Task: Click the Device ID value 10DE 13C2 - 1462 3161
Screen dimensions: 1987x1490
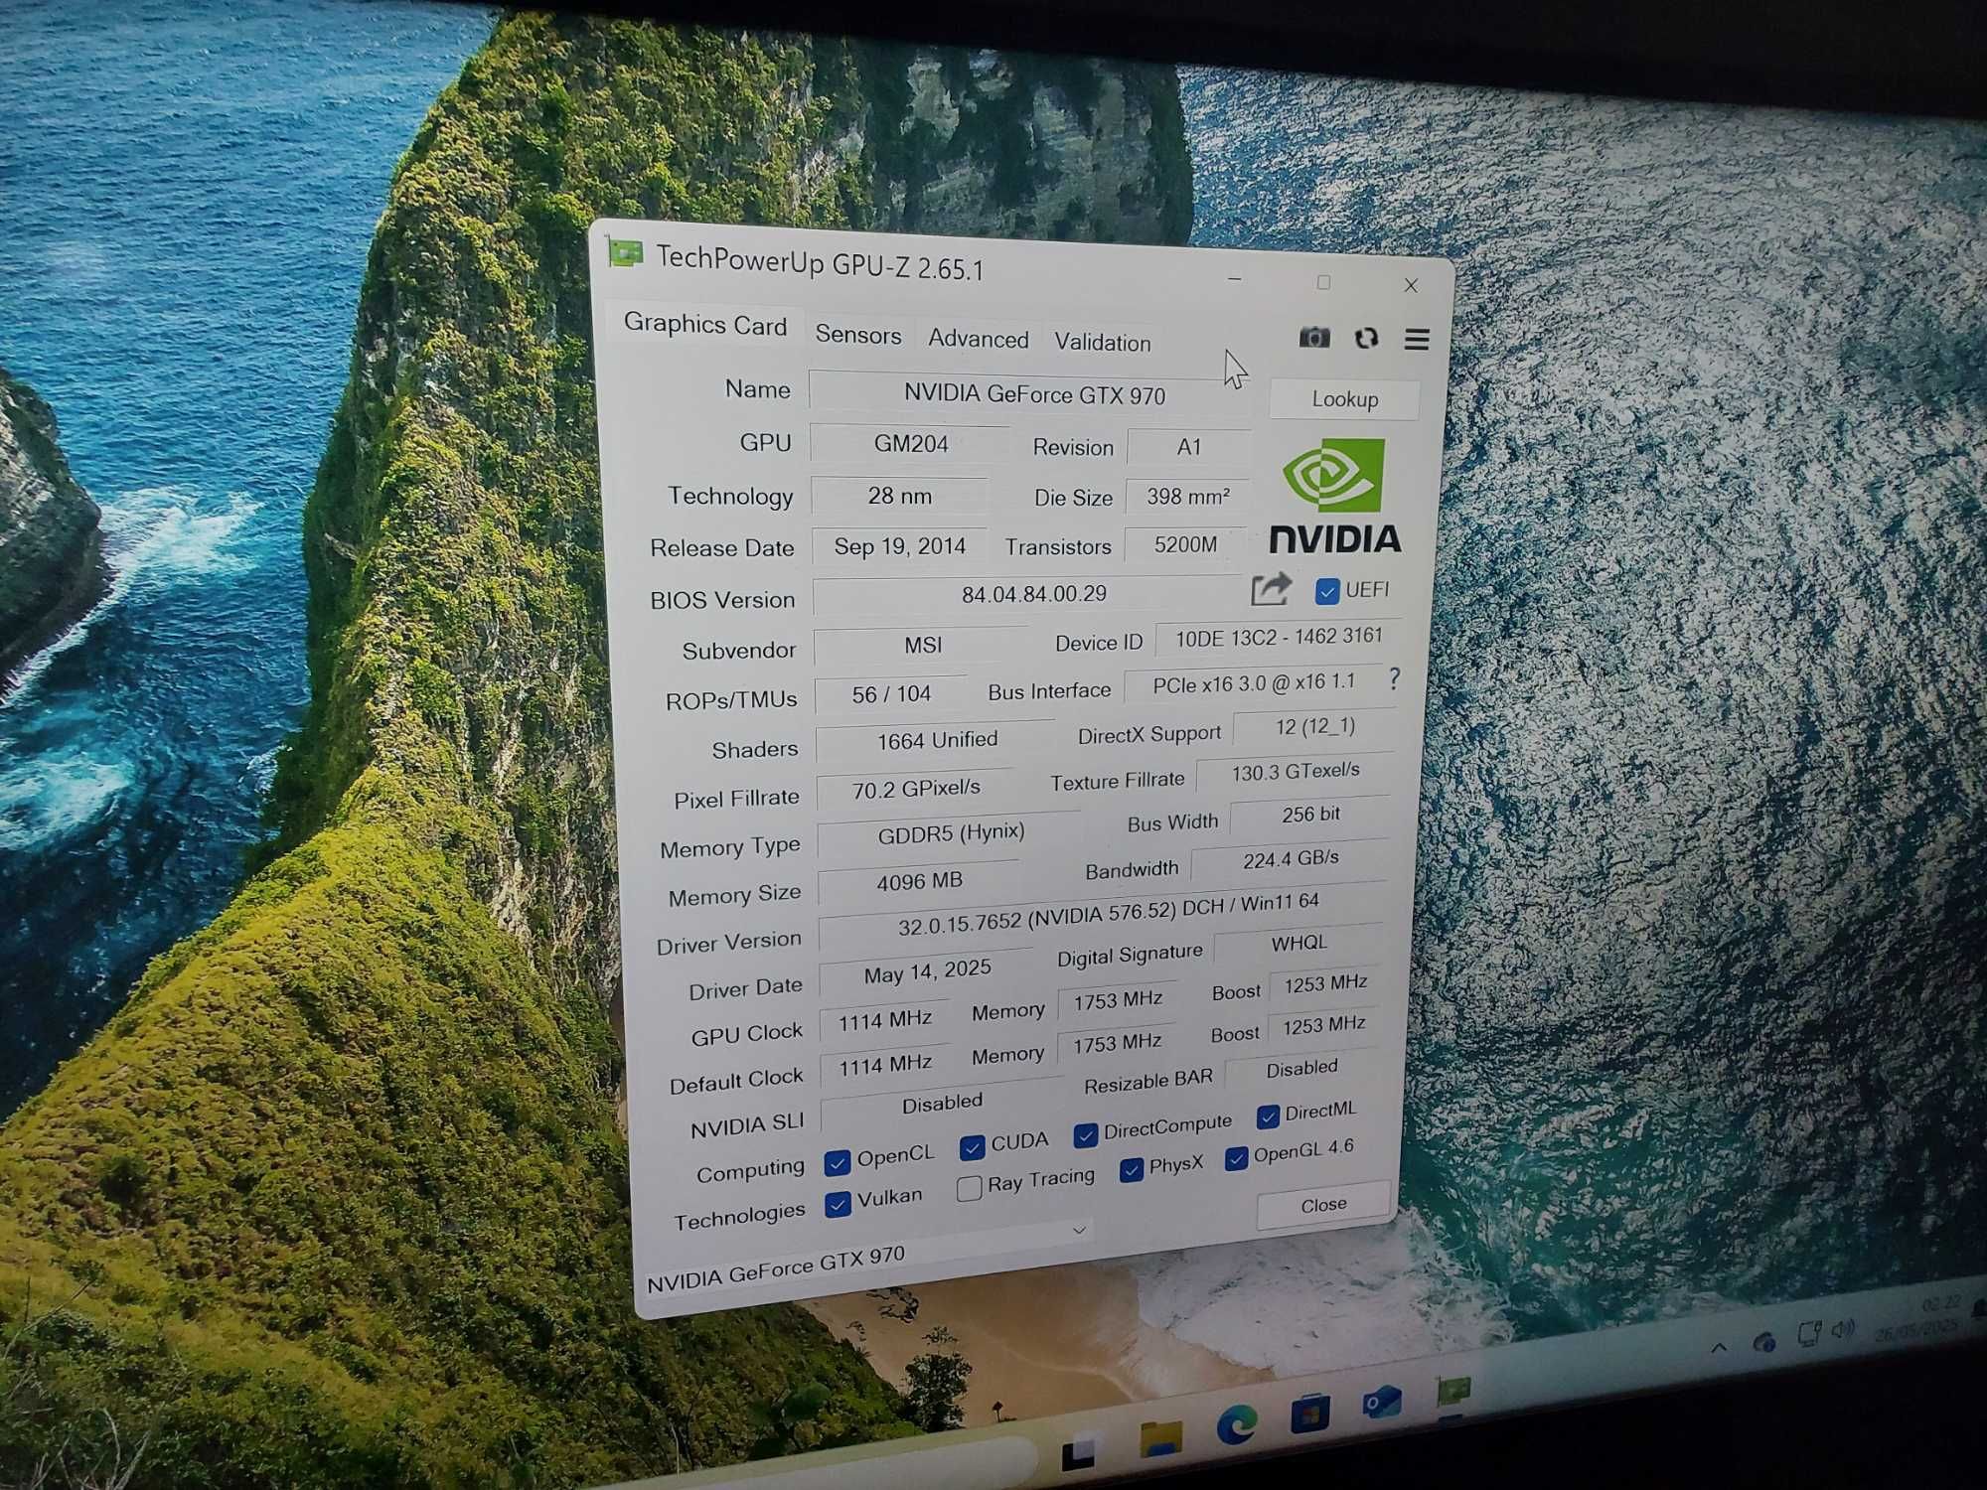Action: 1279,637
